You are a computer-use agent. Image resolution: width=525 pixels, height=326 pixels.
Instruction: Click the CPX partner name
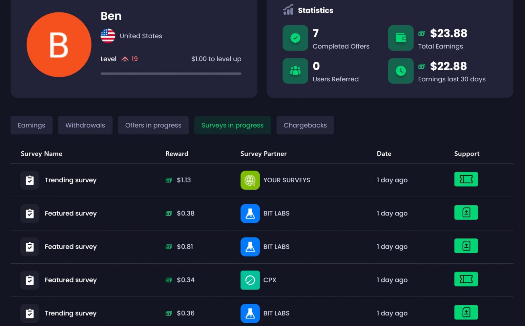(x=270, y=280)
